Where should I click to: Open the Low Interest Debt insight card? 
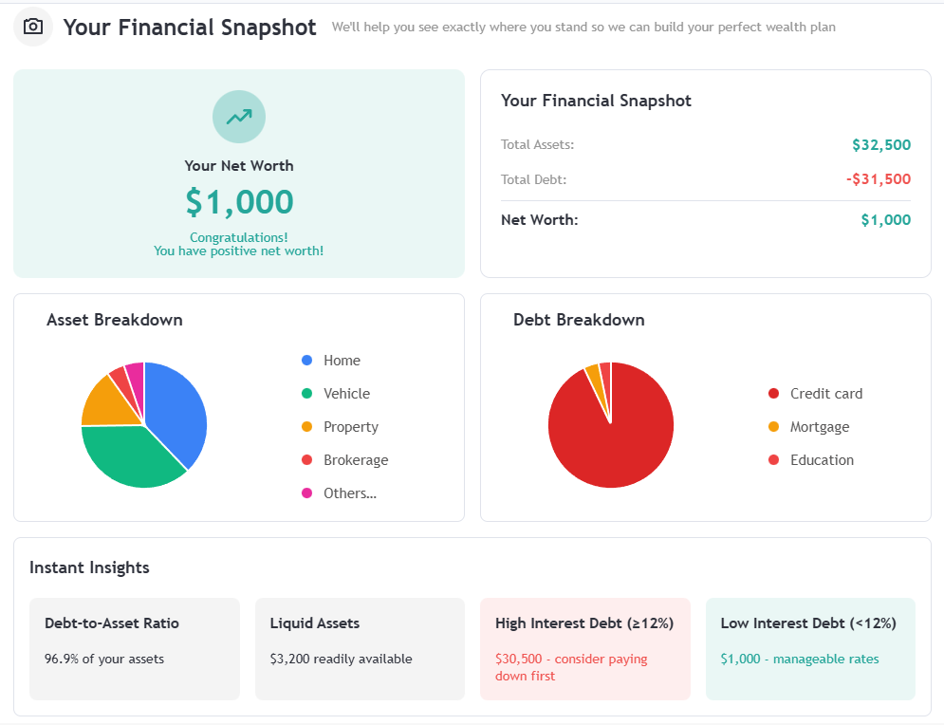[810, 649]
